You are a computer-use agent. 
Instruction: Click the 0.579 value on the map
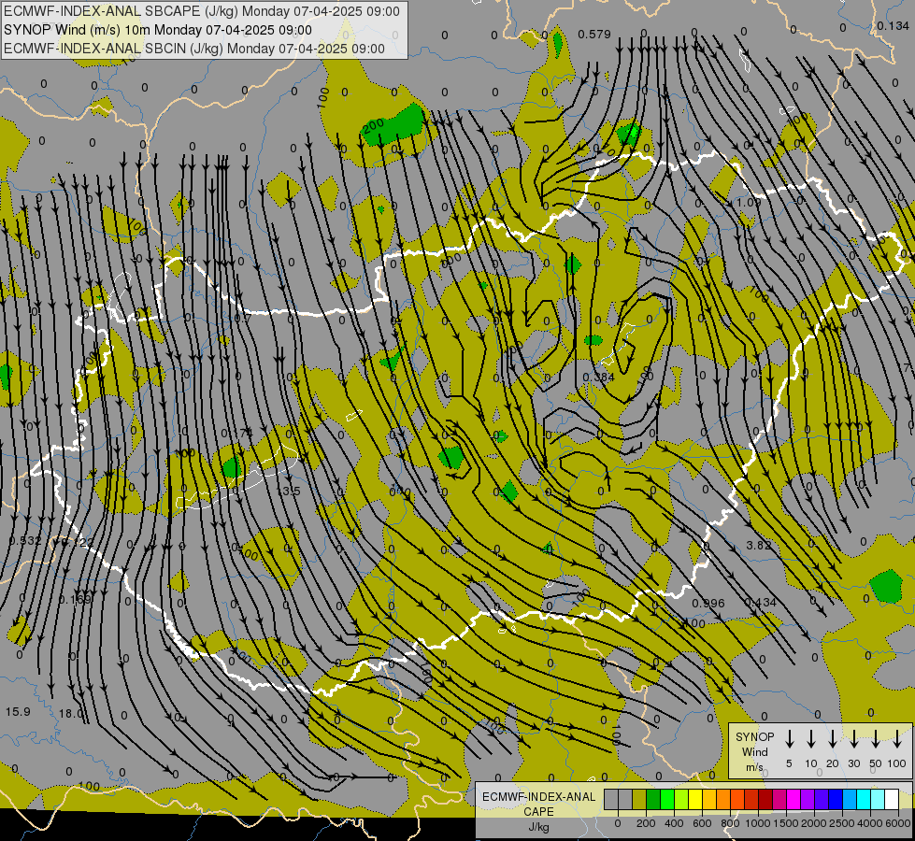[x=594, y=35]
